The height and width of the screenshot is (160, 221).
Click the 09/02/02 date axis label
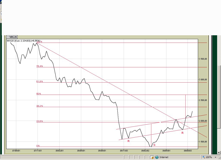pos(145,151)
